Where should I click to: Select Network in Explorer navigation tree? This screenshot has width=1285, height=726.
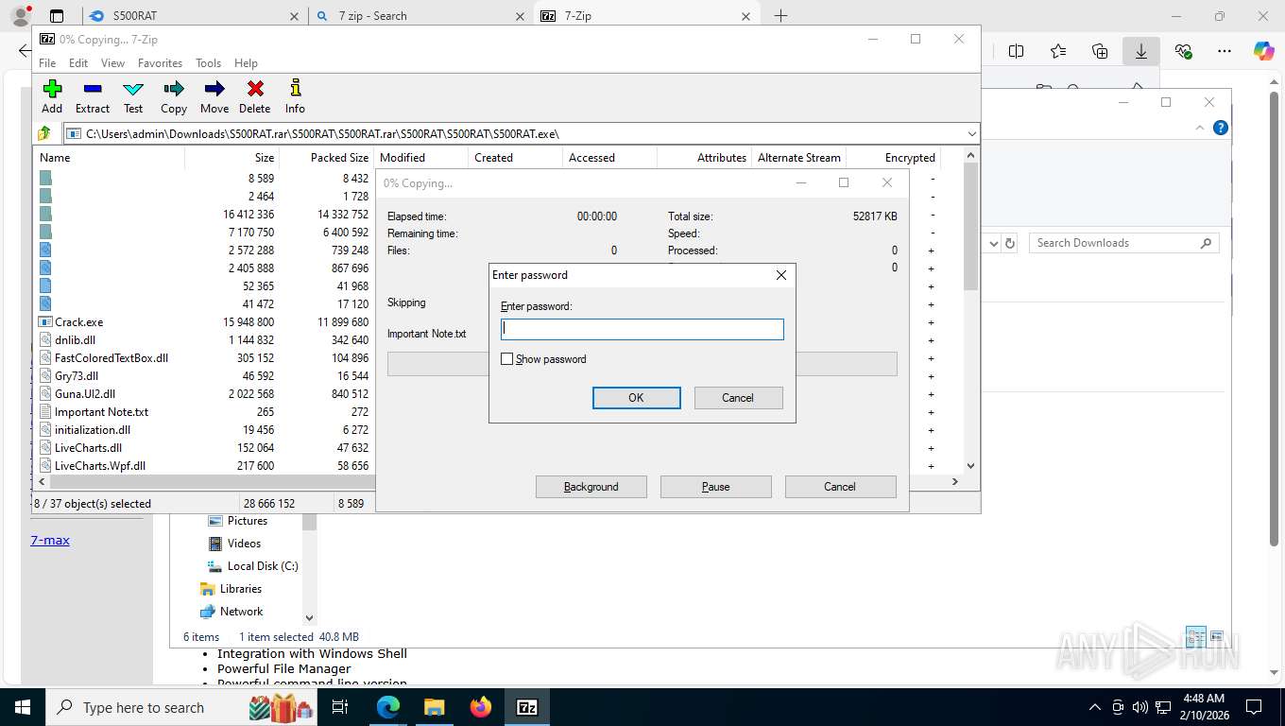tap(241, 612)
